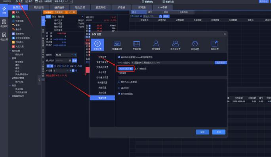Select 模型设置 in settings side list
Screen dimensions: 271x157
click(x=102, y=98)
